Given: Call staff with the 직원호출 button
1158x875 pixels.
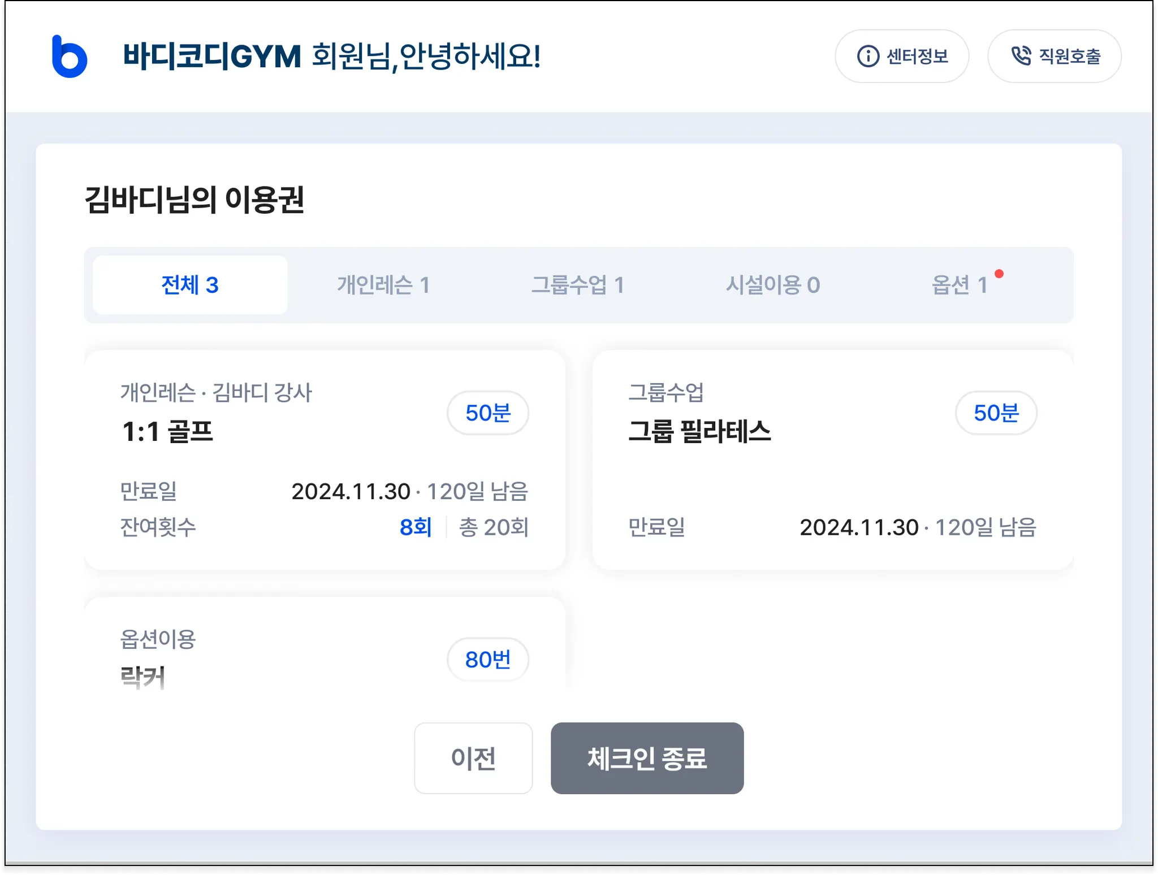Looking at the screenshot, I should pos(1054,57).
